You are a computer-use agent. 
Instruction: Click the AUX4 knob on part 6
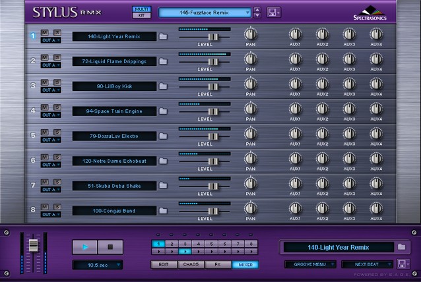point(376,159)
